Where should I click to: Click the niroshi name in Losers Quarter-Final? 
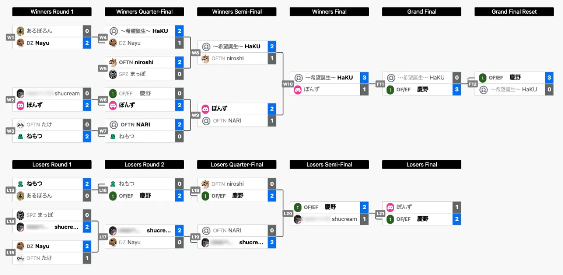(x=235, y=184)
